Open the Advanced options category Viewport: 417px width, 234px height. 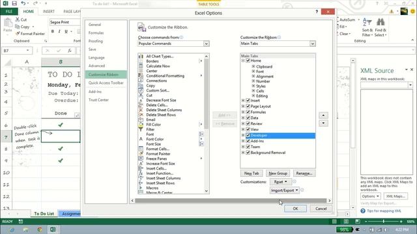click(96, 66)
